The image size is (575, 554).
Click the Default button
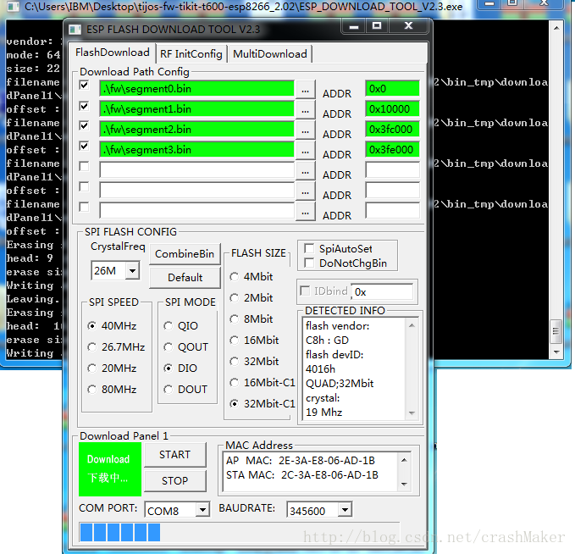pos(185,277)
